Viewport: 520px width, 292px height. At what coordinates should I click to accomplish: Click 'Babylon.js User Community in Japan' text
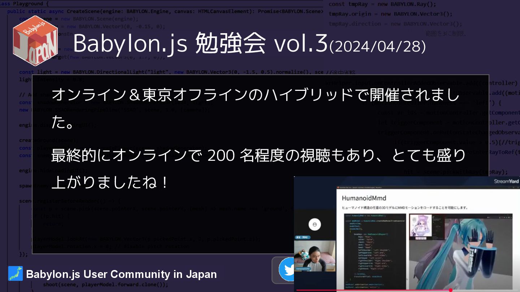[x=121, y=274]
